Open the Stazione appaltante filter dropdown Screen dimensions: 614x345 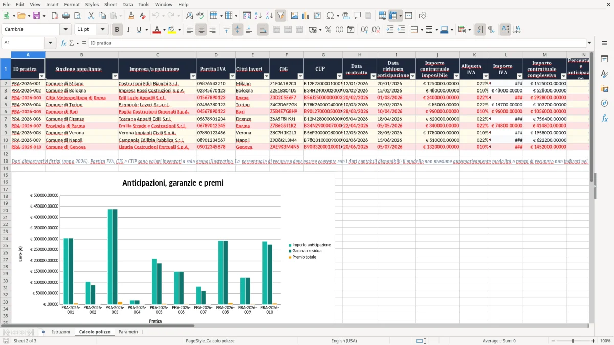pyautogui.click(x=115, y=76)
